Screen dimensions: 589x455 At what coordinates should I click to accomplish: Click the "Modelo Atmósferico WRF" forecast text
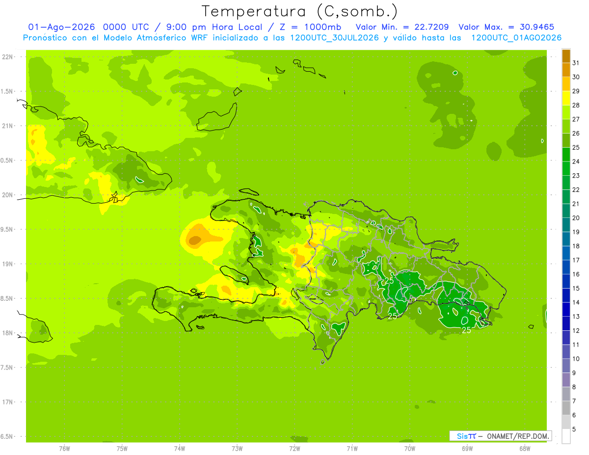click(151, 38)
